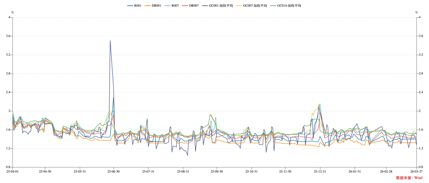Select the 25-04-01 x-axis date label
429x183 pixels.
tap(13, 171)
